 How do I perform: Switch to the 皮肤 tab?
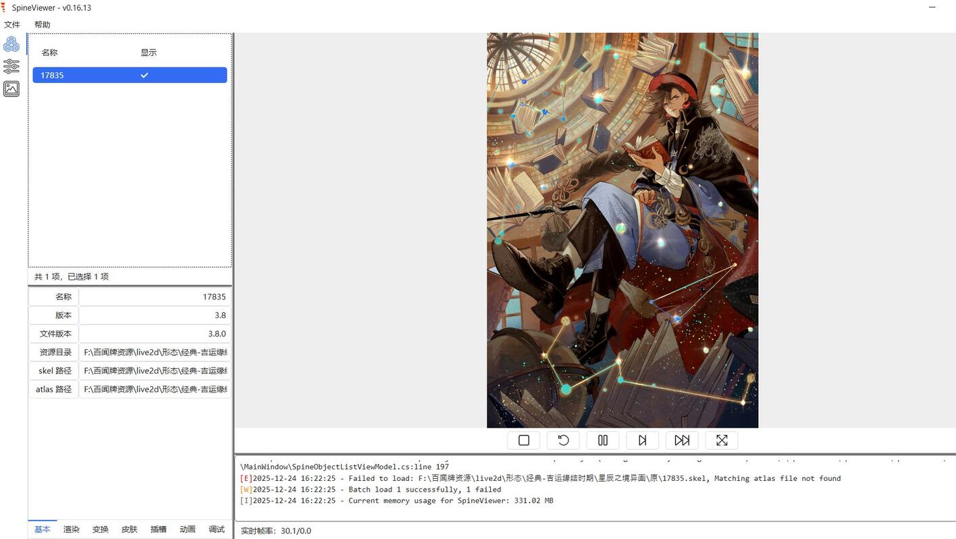click(130, 530)
